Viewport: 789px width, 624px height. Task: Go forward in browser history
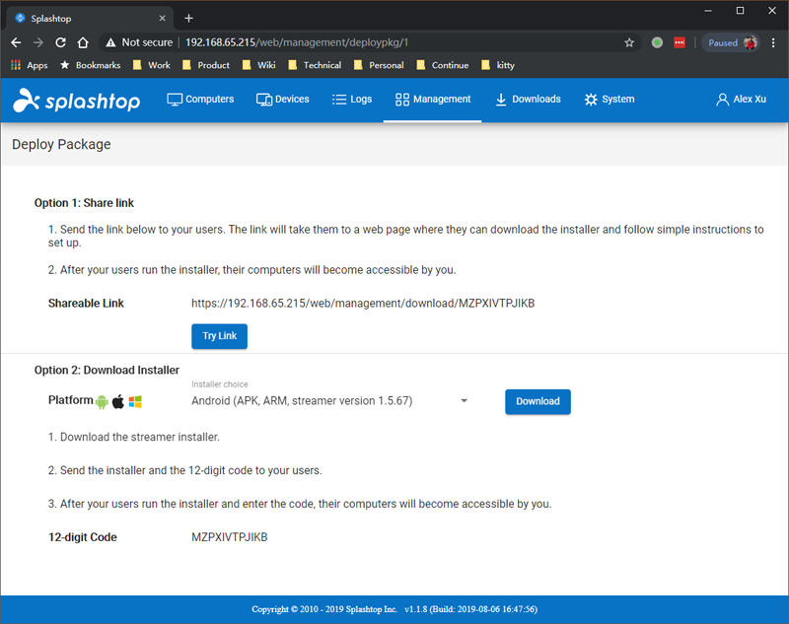(38, 42)
